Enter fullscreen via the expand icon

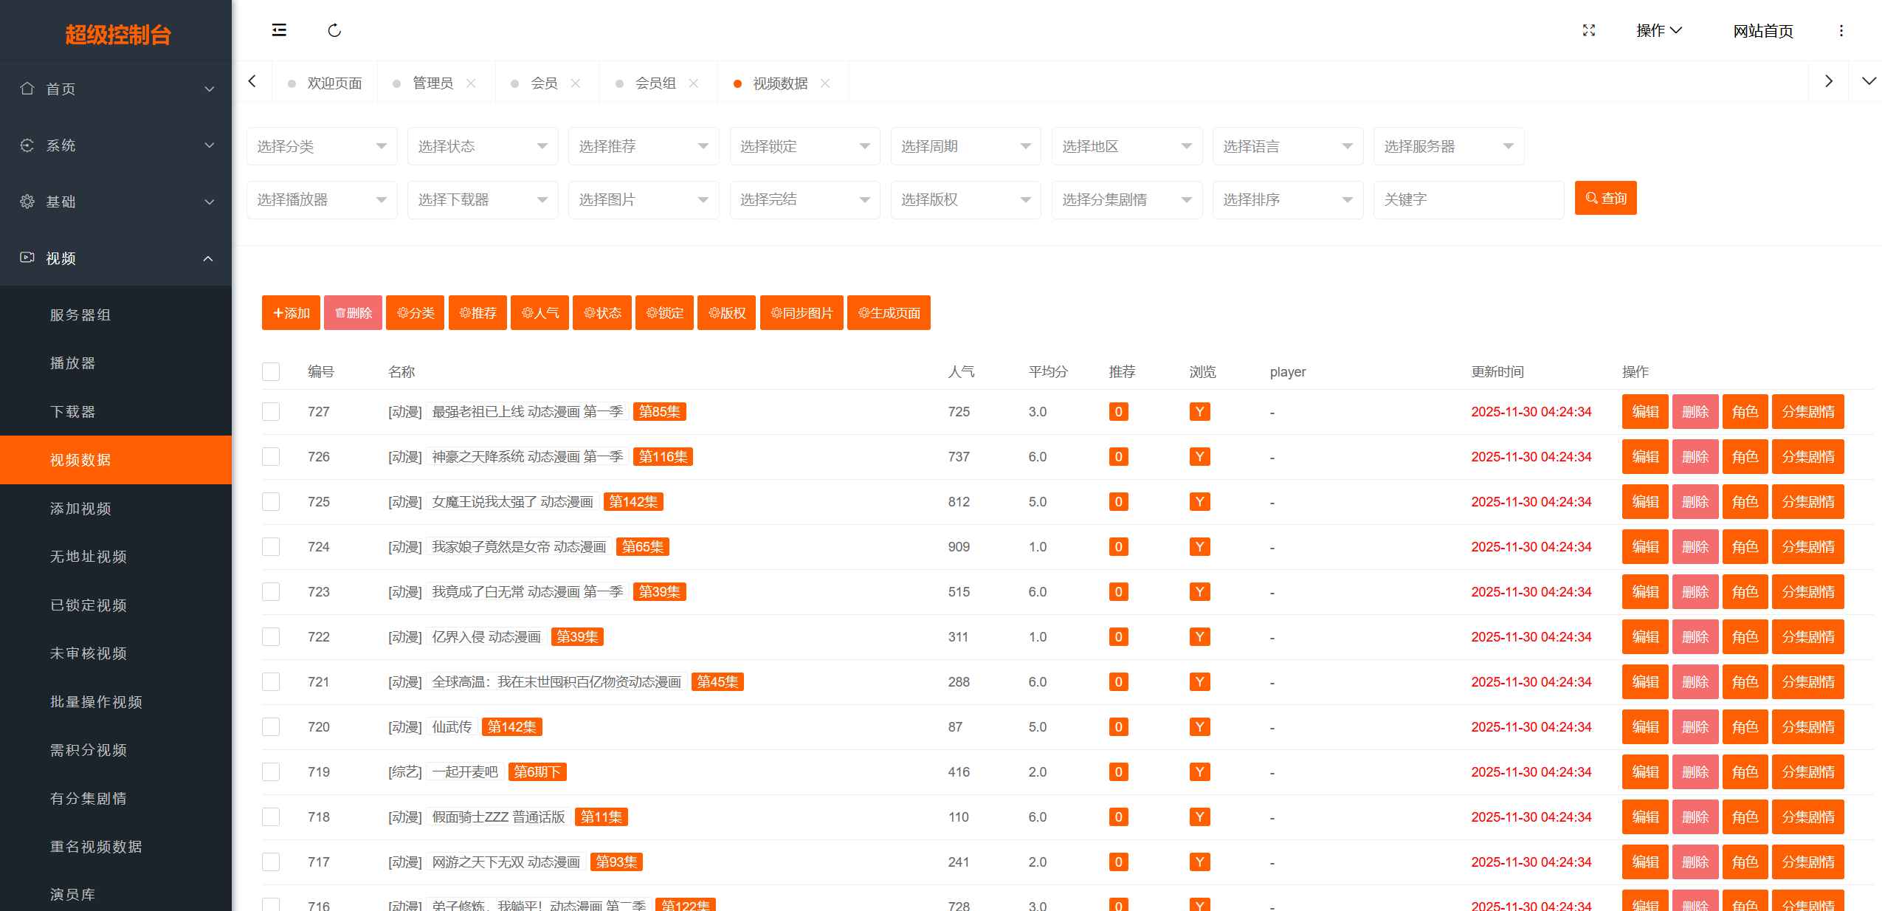[1588, 30]
